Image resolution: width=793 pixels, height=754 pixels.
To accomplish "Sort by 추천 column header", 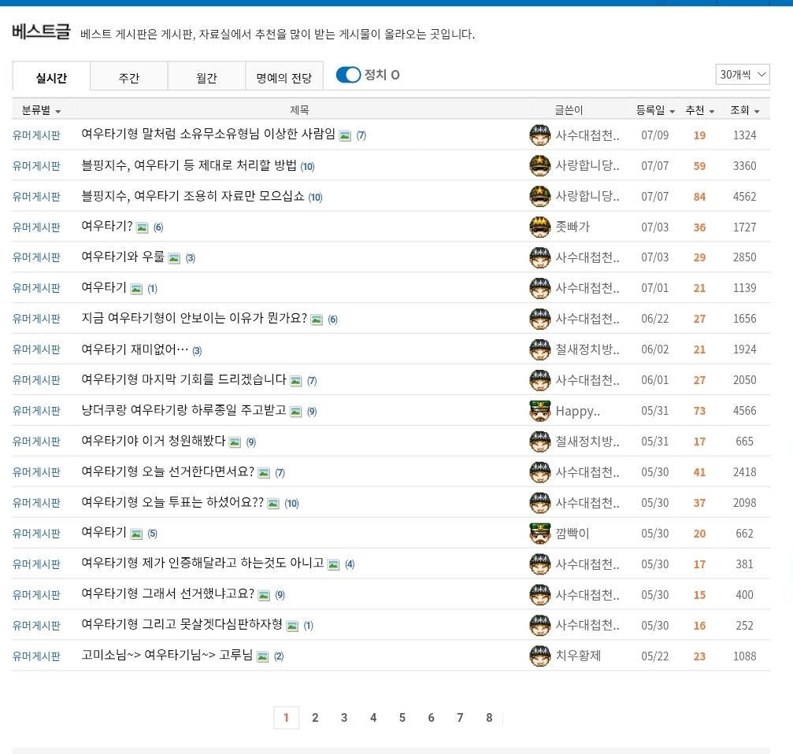I will [x=699, y=110].
